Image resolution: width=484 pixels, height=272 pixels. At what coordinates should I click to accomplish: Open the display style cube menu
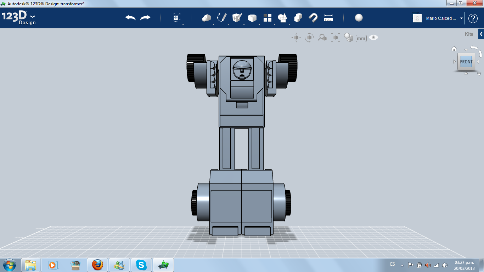tap(349, 38)
